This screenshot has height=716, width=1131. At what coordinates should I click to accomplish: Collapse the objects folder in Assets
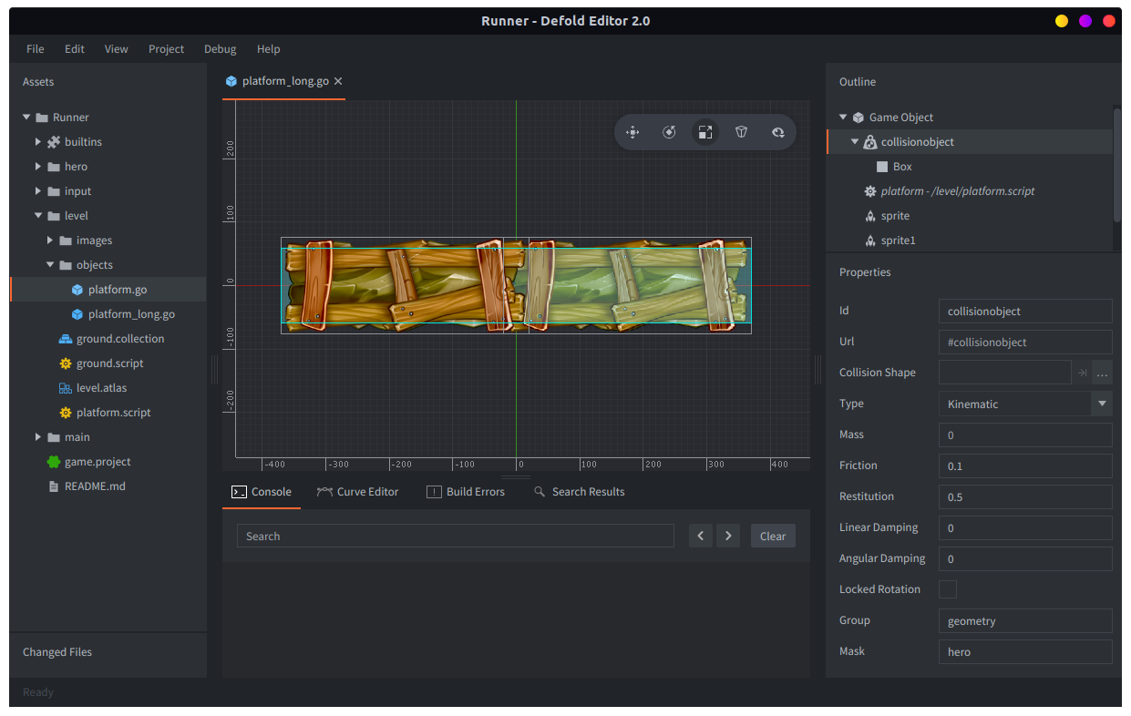coord(51,265)
